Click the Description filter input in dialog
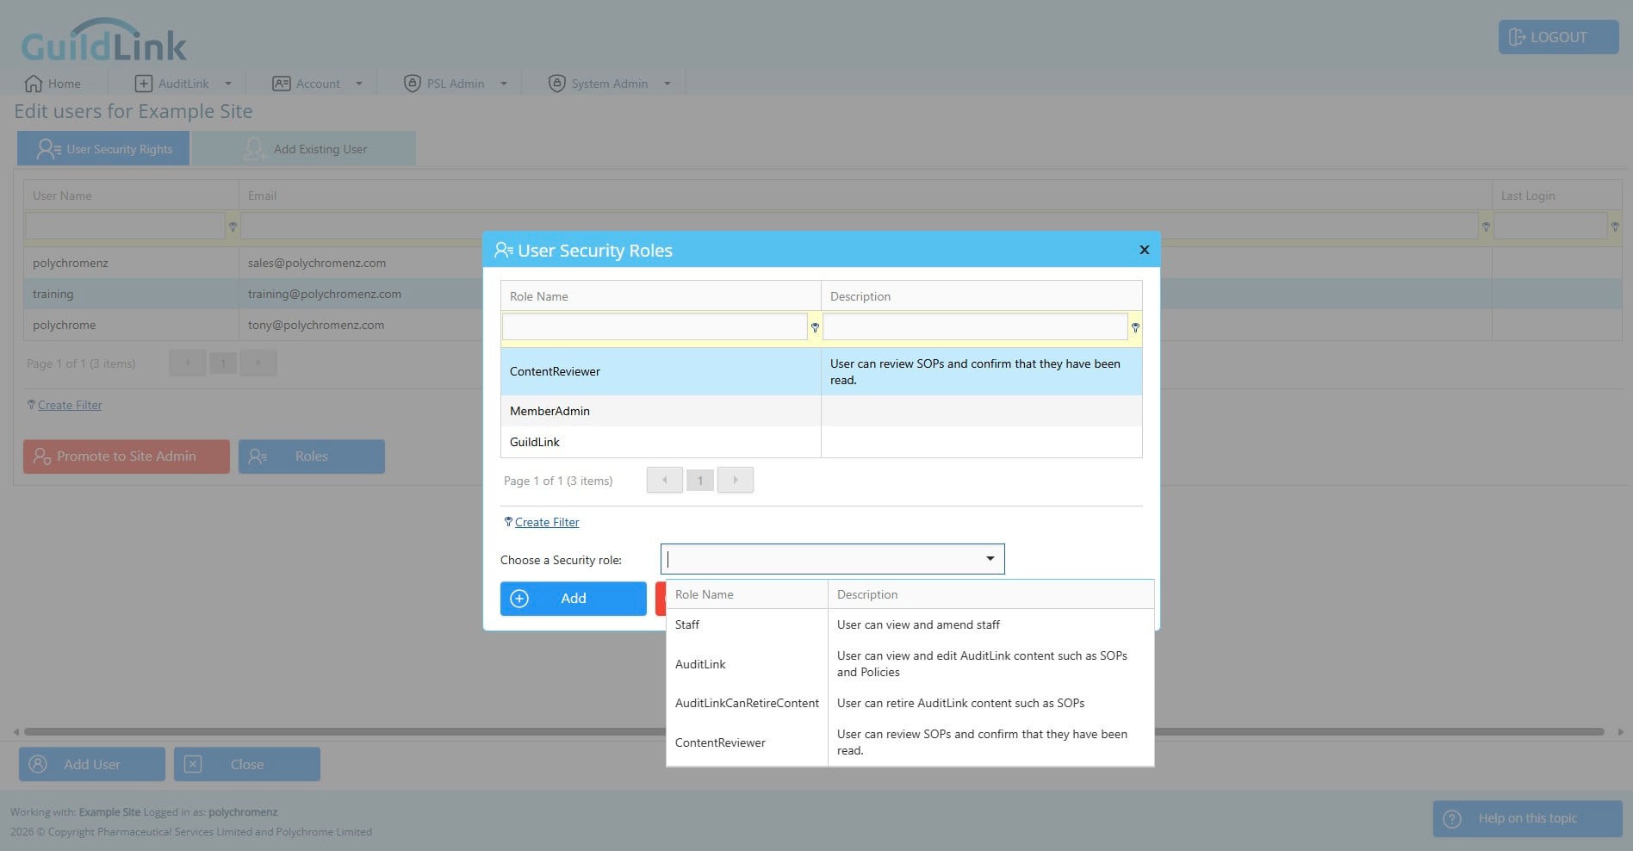The image size is (1633, 851). click(x=975, y=326)
